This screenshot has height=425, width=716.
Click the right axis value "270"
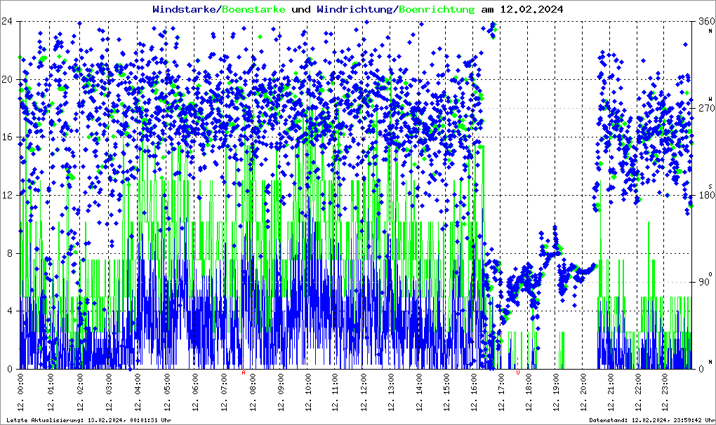pos(706,109)
